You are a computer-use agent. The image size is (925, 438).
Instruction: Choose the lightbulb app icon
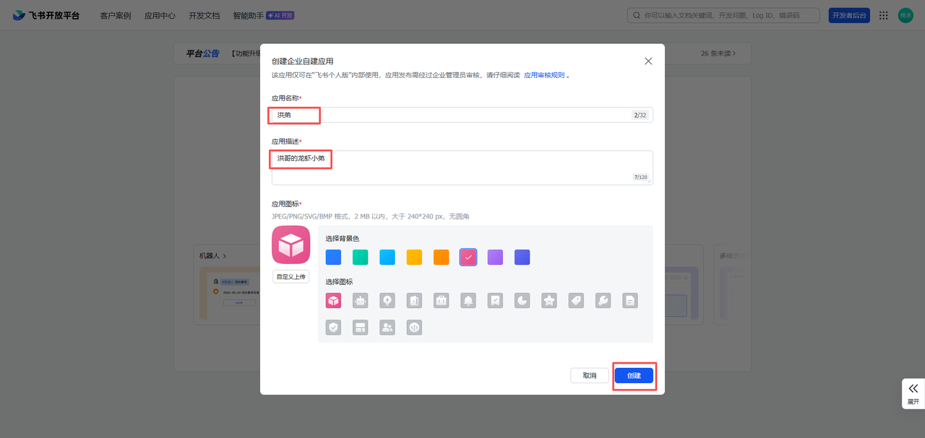point(387,300)
